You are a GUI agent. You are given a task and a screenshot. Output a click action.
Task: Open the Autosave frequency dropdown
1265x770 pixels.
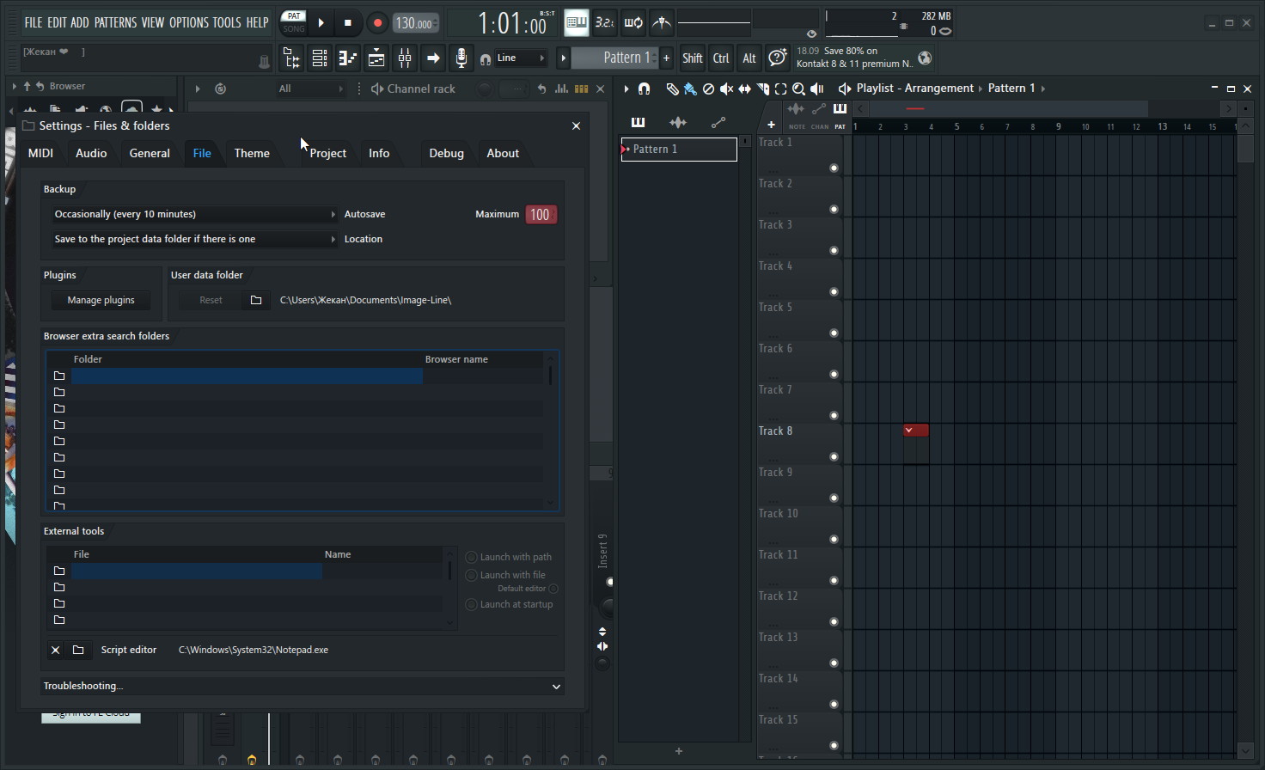[194, 214]
